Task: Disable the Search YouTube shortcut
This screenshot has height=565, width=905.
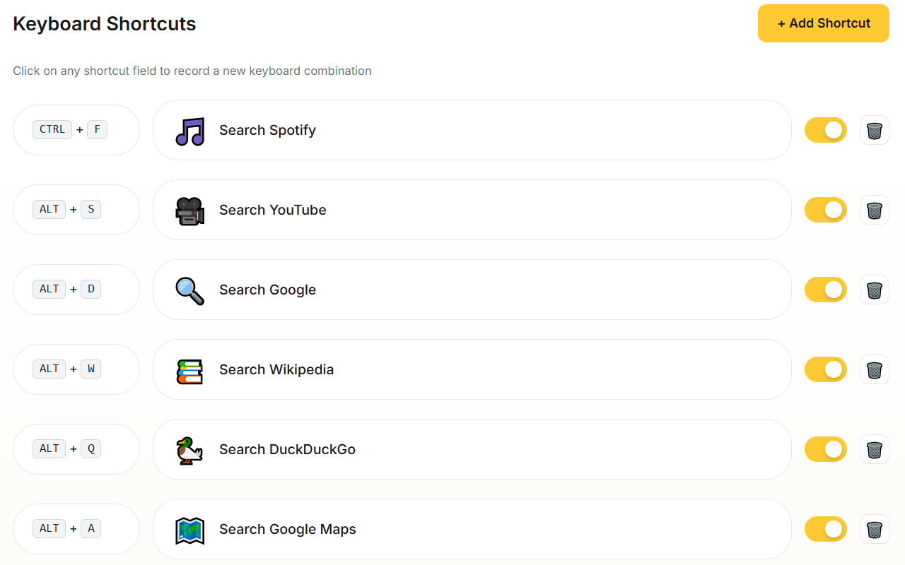Action: click(x=826, y=210)
